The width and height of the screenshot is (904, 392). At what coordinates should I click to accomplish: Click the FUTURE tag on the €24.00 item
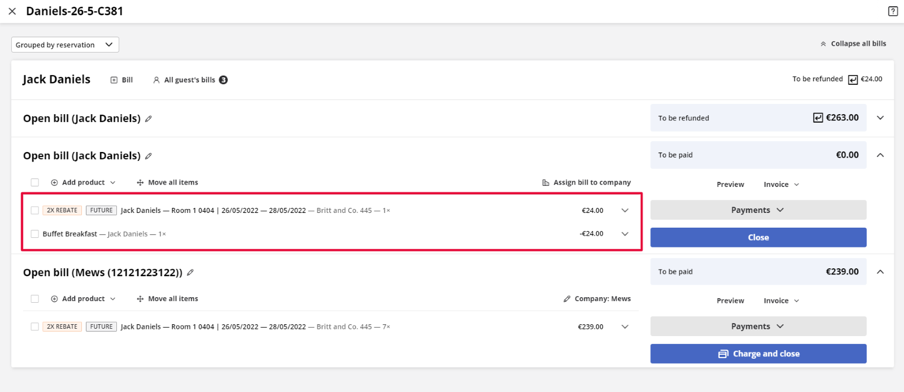pos(102,210)
